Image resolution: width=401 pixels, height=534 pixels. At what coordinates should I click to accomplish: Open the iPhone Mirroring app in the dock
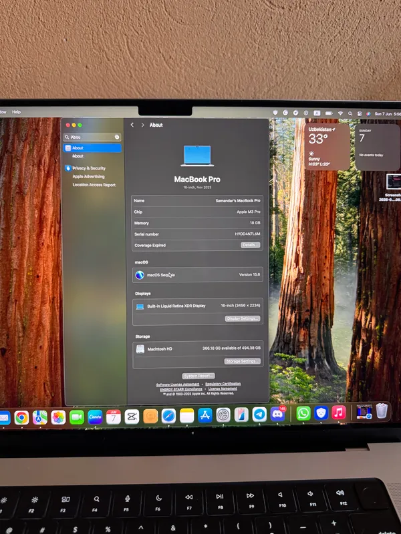pyautogui.click(x=241, y=415)
